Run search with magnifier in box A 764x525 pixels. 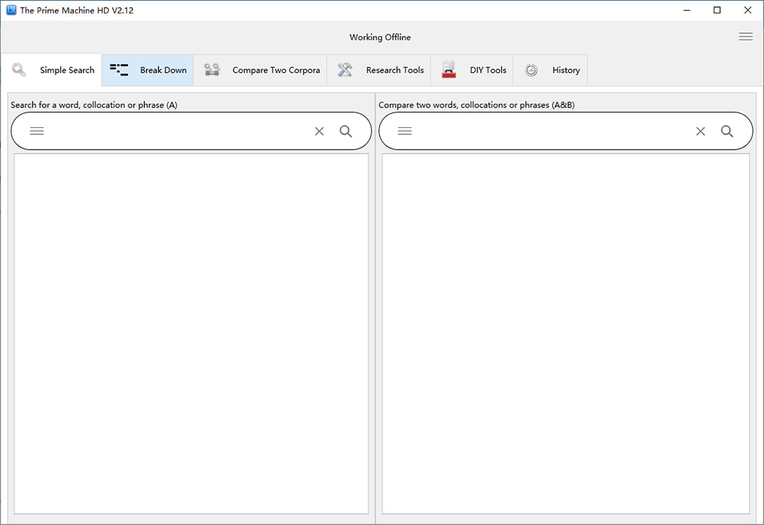coord(346,131)
